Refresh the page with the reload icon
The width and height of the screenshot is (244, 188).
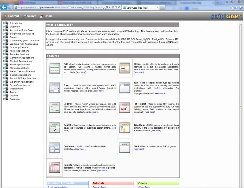pyautogui.click(x=116, y=7)
